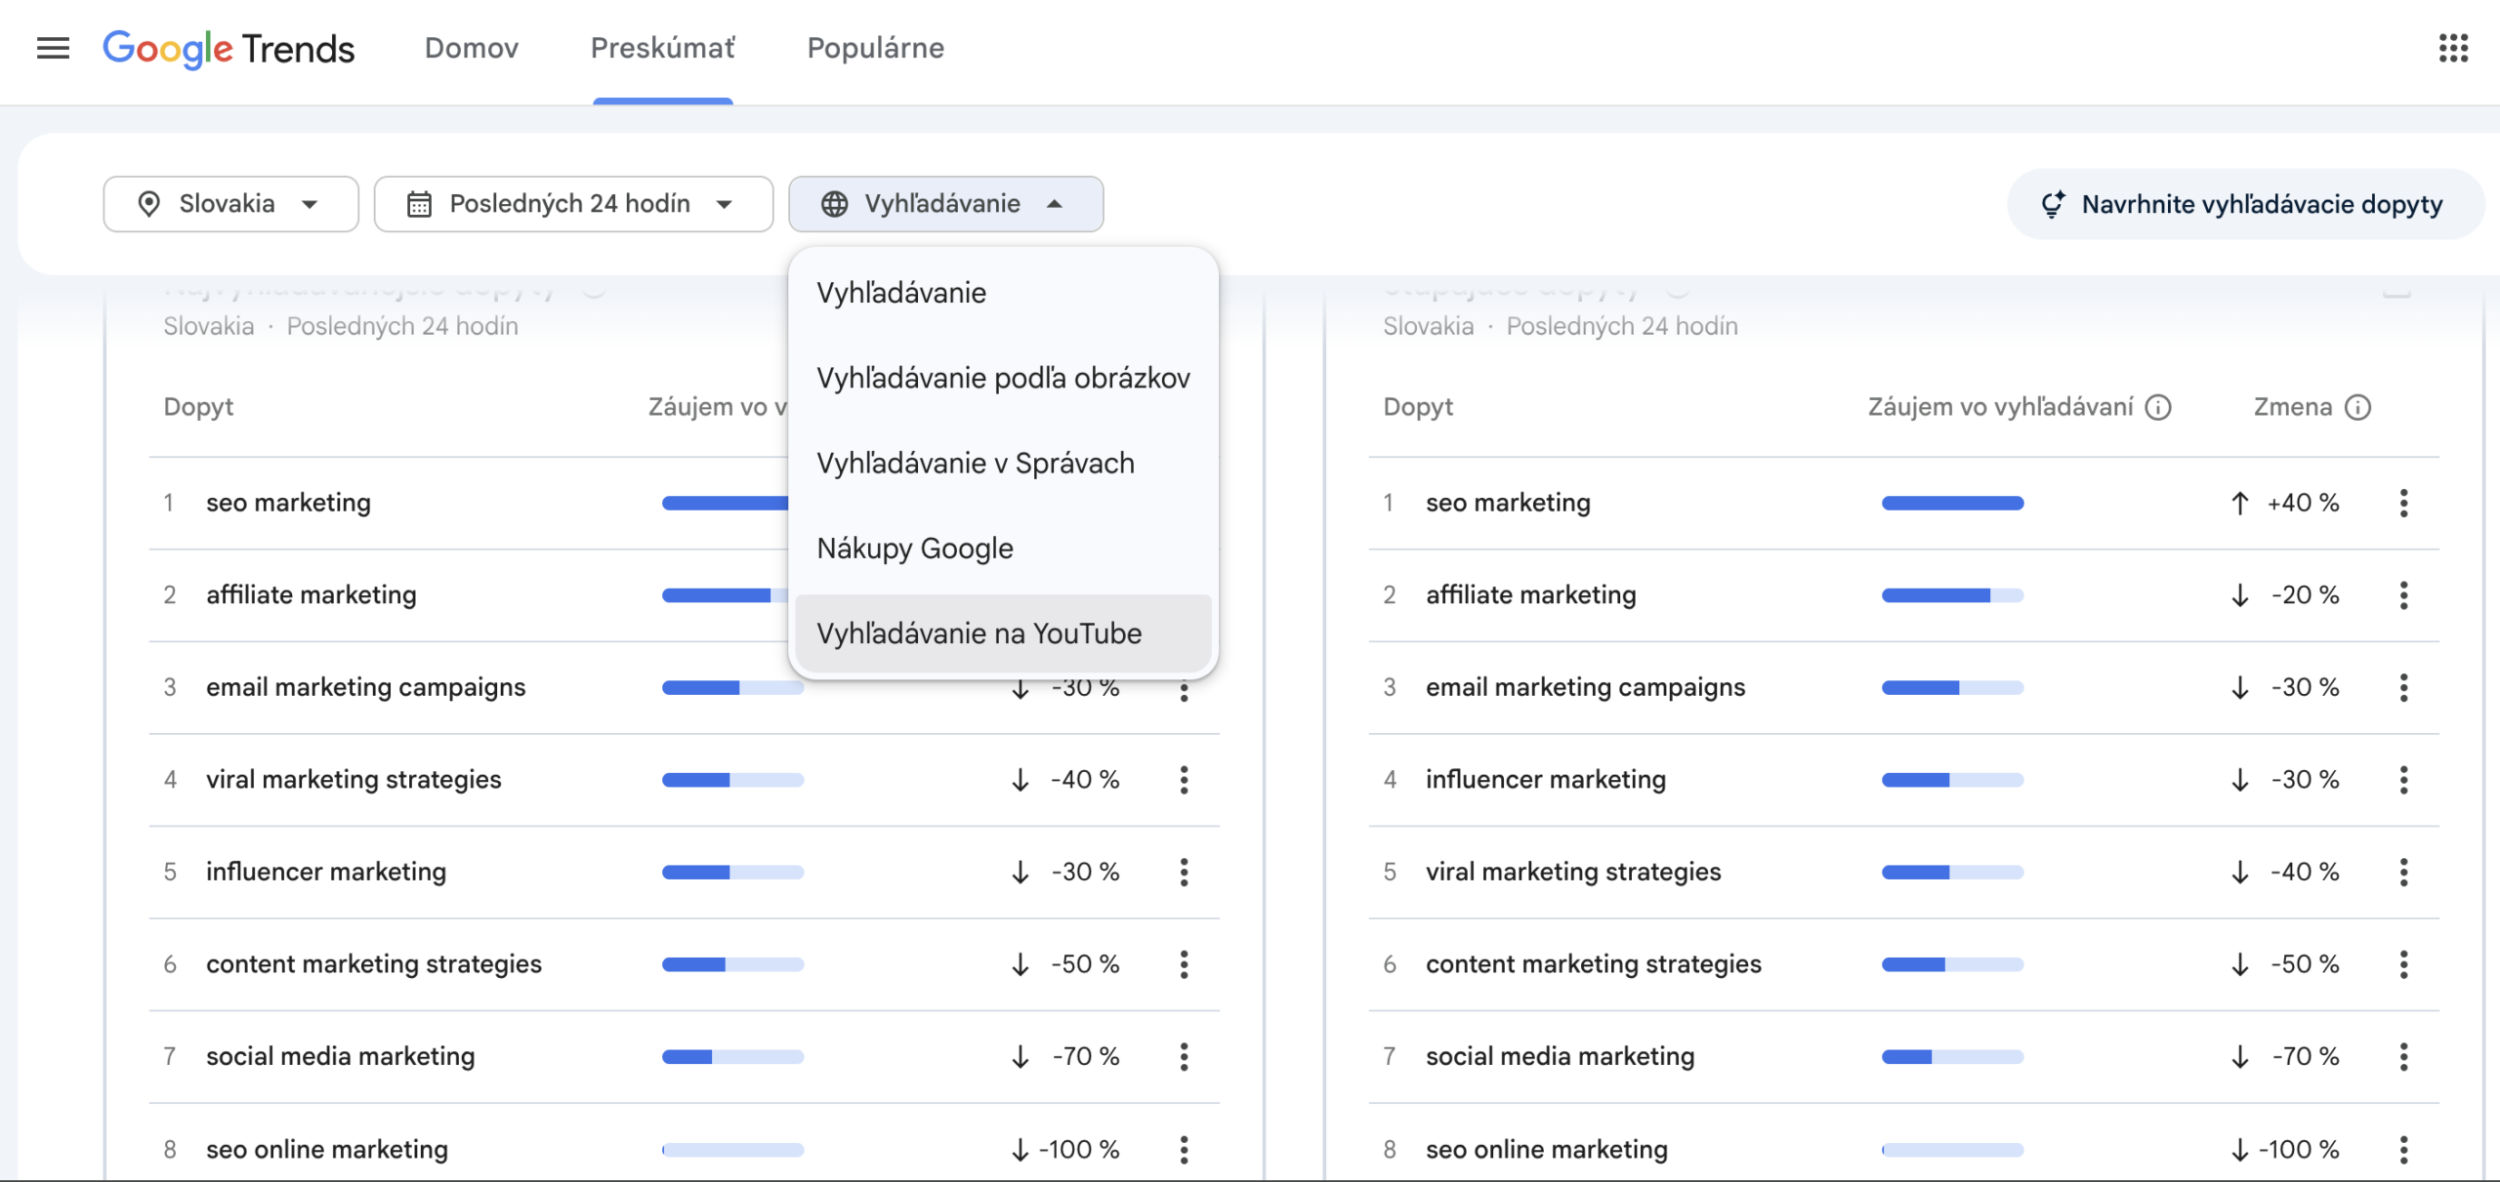Click Zmena column header
The width and height of the screenshot is (2500, 1182).
2292,407
